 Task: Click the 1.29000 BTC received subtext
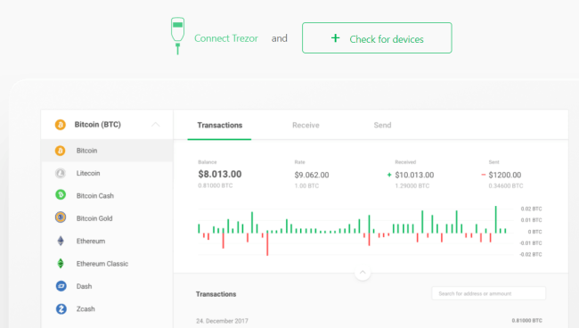click(x=412, y=185)
